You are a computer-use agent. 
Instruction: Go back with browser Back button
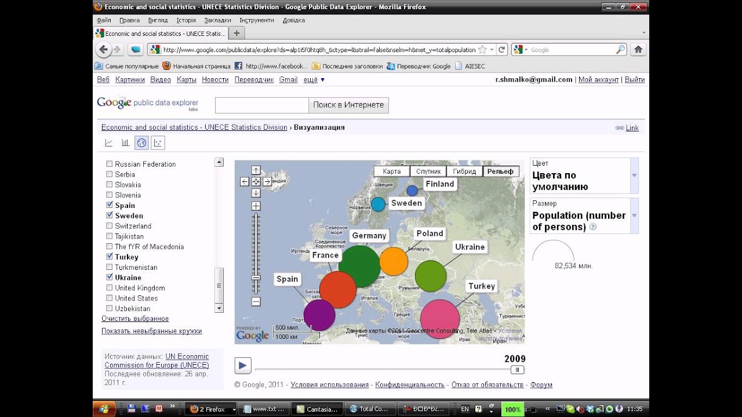tap(104, 50)
